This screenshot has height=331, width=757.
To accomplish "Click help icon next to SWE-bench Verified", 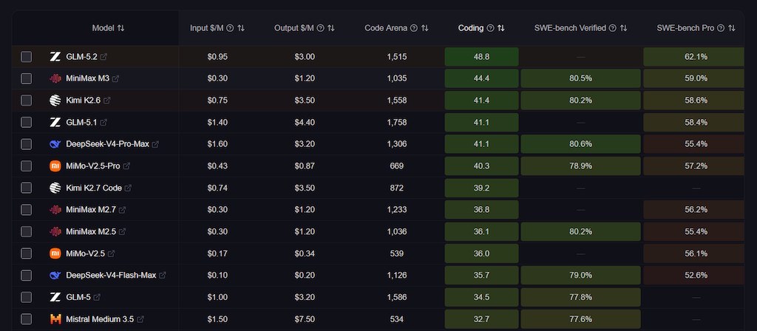I will pyautogui.click(x=613, y=28).
